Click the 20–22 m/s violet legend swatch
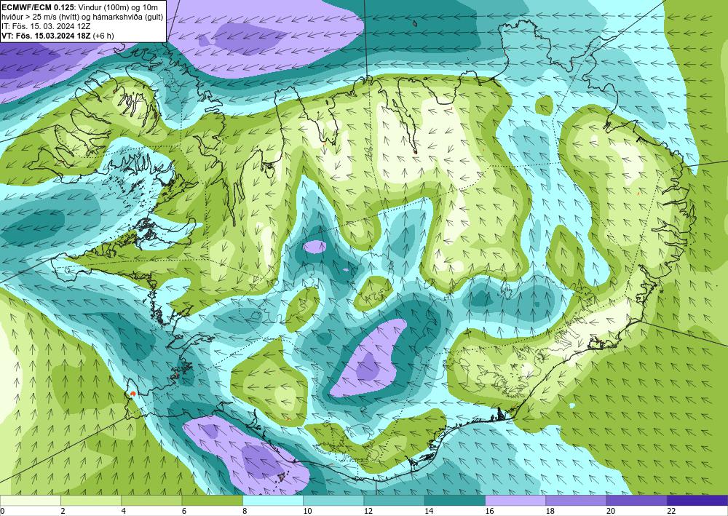The image size is (728, 516). coord(636,500)
